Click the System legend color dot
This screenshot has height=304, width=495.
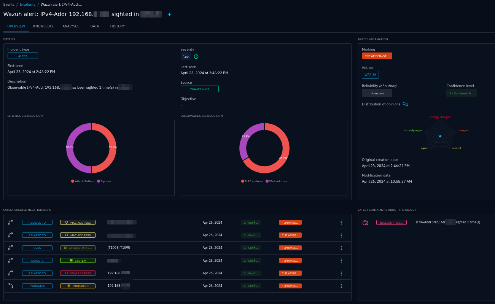pyautogui.click(x=99, y=181)
